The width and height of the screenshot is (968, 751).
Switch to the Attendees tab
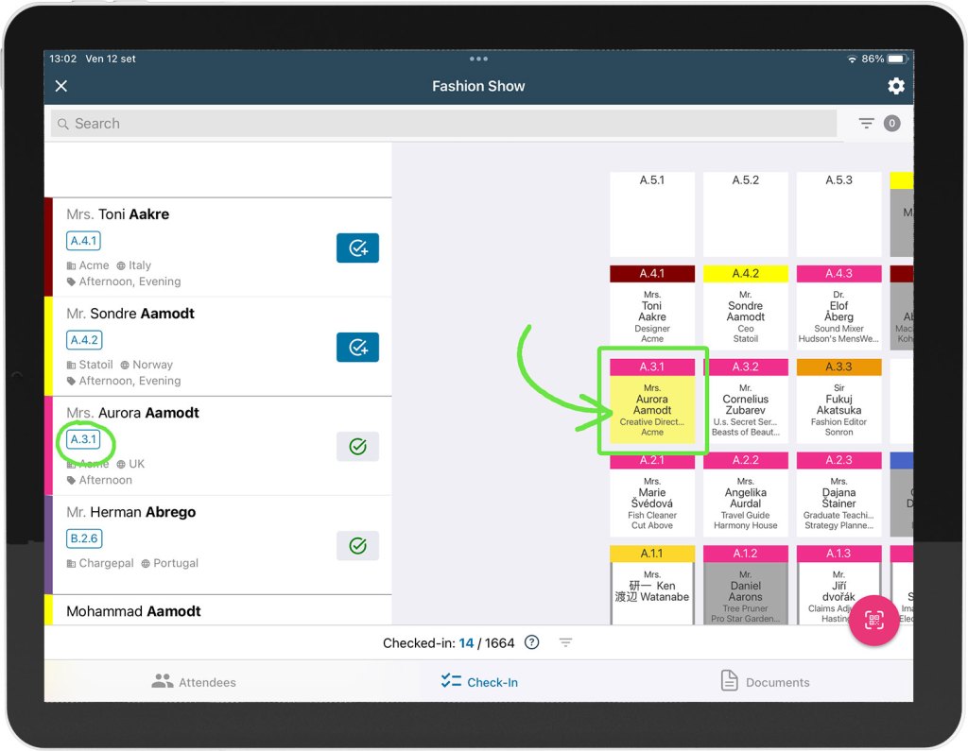(x=193, y=682)
